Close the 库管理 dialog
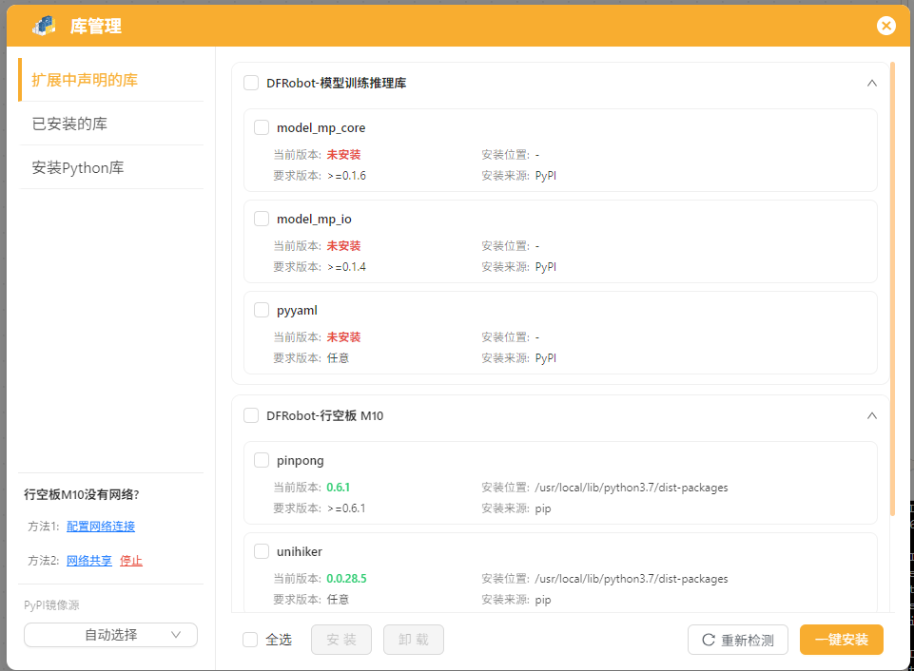This screenshot has width=914, height=671. click(x=886, y=26)
